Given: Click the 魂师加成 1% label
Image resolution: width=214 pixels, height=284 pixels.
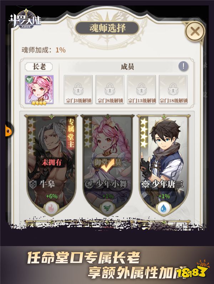Looking at the screenshot, I should tap(44, 50).
